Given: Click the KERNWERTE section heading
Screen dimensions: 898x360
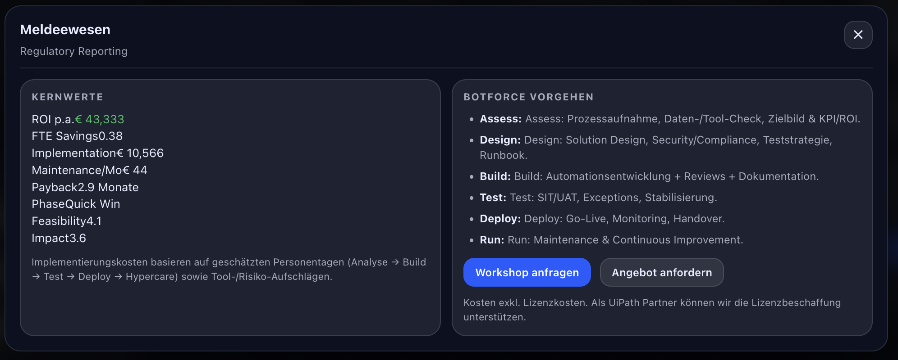Looking at the screenshot, I should [x=68, y=97].
